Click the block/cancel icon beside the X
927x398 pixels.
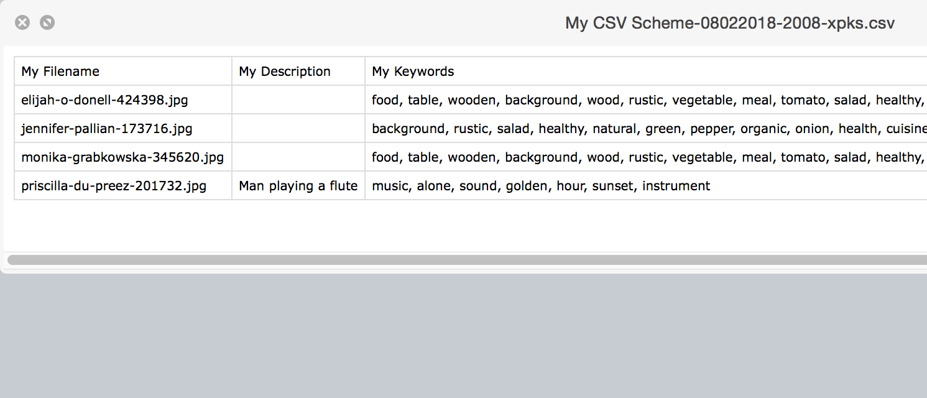coord(47,22)
